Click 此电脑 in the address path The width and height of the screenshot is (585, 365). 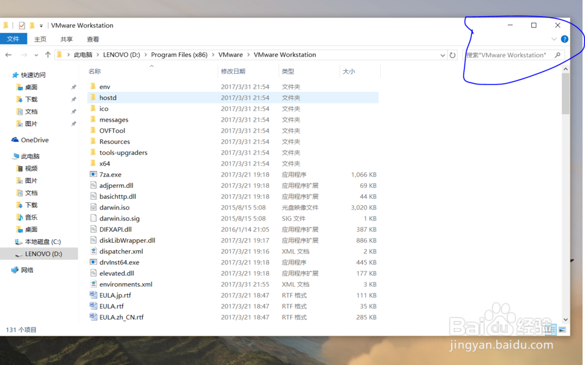[x=83, y=55]
